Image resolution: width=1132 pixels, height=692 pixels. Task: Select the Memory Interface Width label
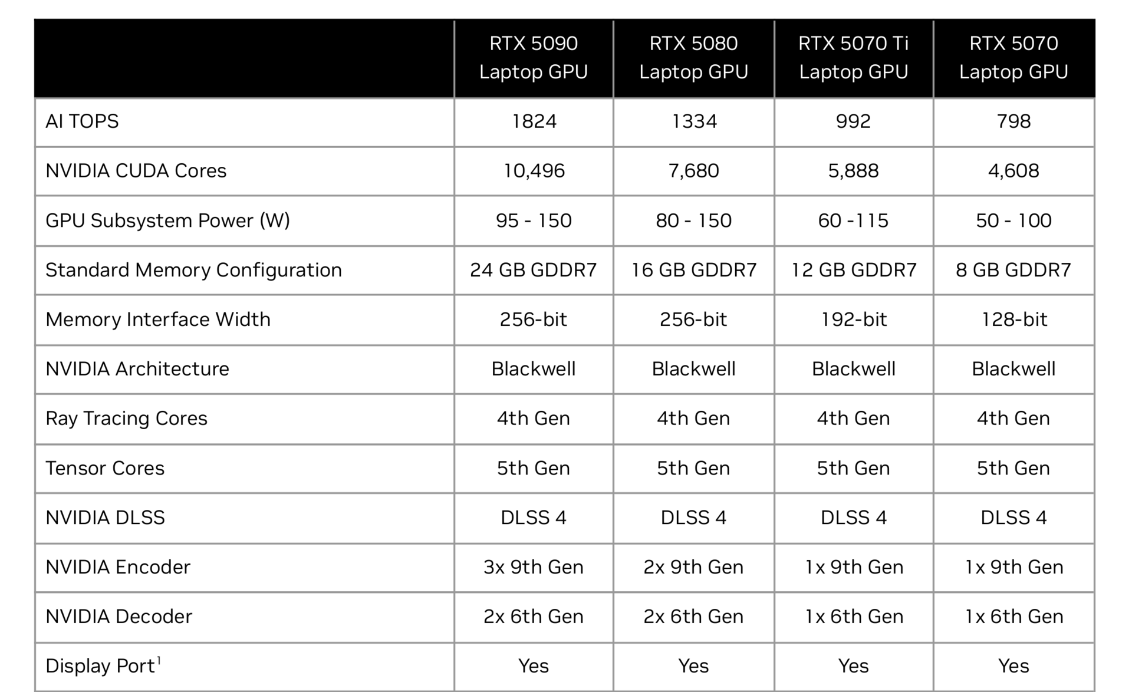tap(157, 319)
